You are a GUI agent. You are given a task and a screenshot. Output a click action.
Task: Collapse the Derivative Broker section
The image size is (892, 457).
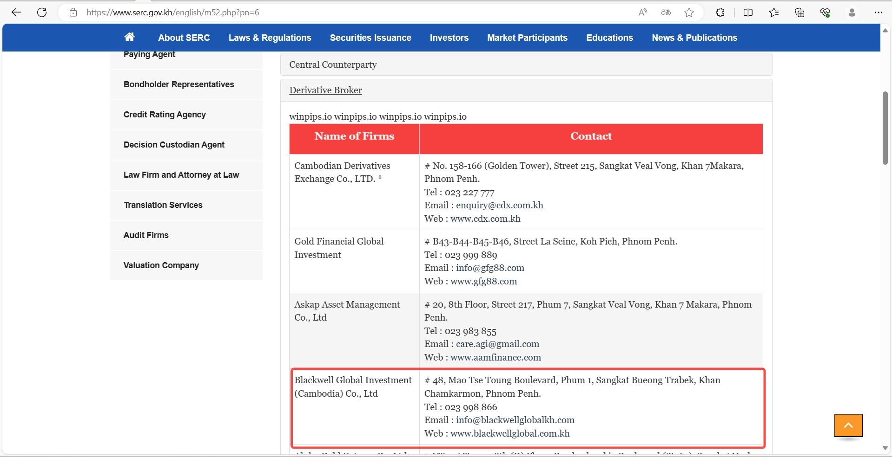(x=526, y=90)
